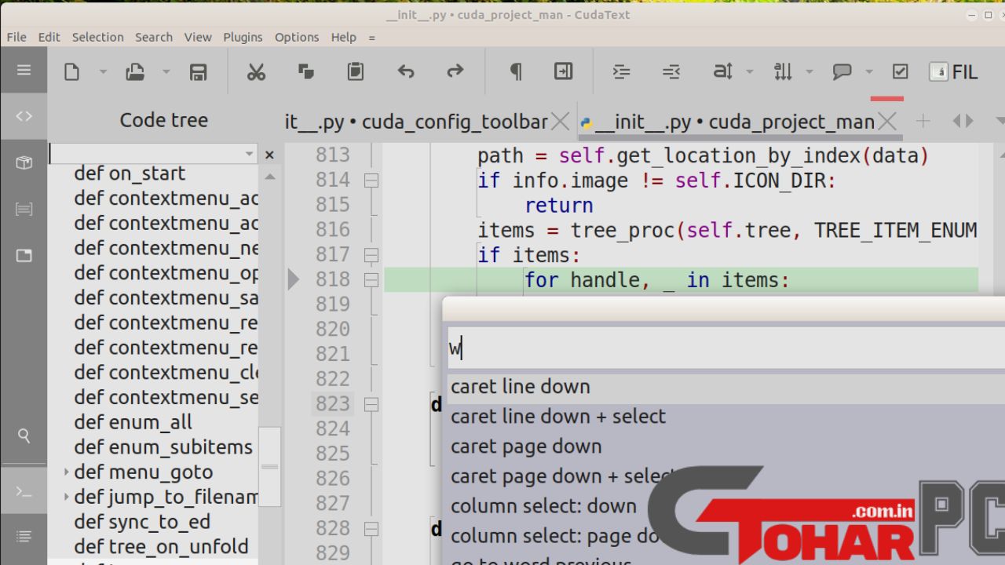Toggle the minimap panel icon
Screen dimensions: 1005x565
564,72
